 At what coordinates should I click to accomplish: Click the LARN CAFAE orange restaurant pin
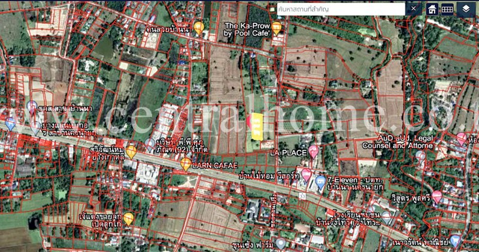pos(186,163)
